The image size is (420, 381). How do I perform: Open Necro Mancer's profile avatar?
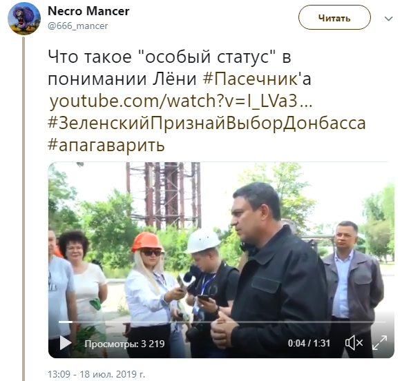(x=24, y=19)
